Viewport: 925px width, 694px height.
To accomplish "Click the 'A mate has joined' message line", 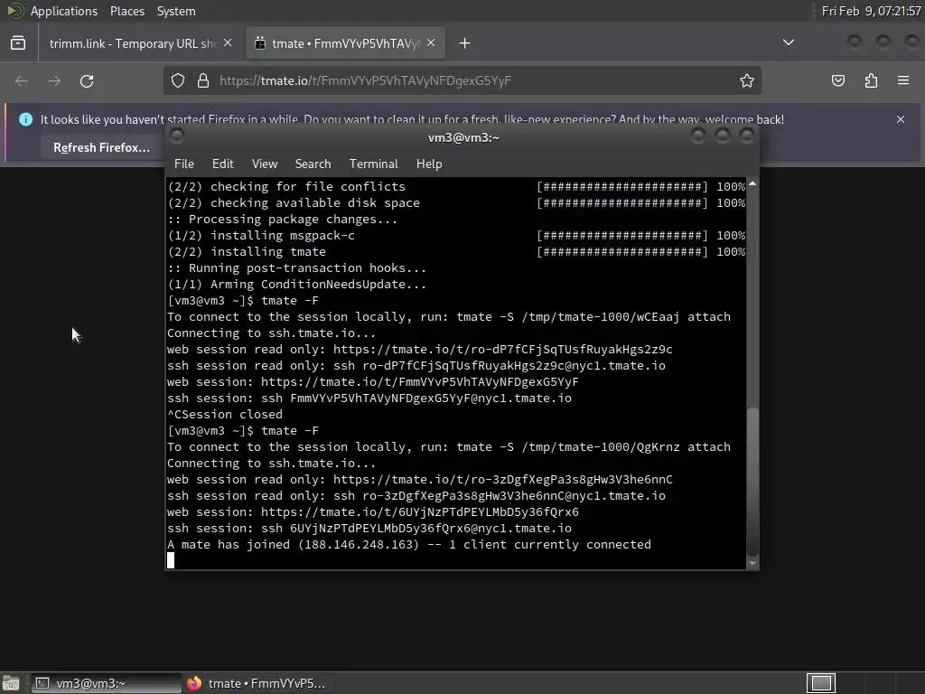I will (409, 545).
